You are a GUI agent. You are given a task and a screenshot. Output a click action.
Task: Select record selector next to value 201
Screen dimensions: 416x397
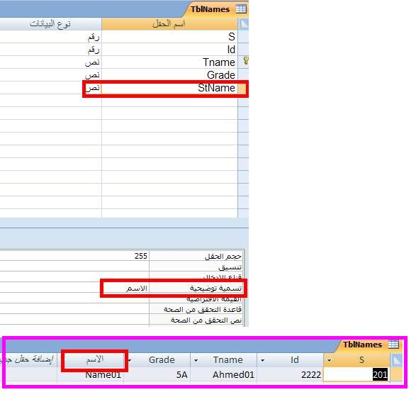click(x=397, y=374)
